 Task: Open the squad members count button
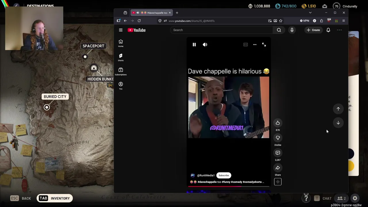click(341, 198)
